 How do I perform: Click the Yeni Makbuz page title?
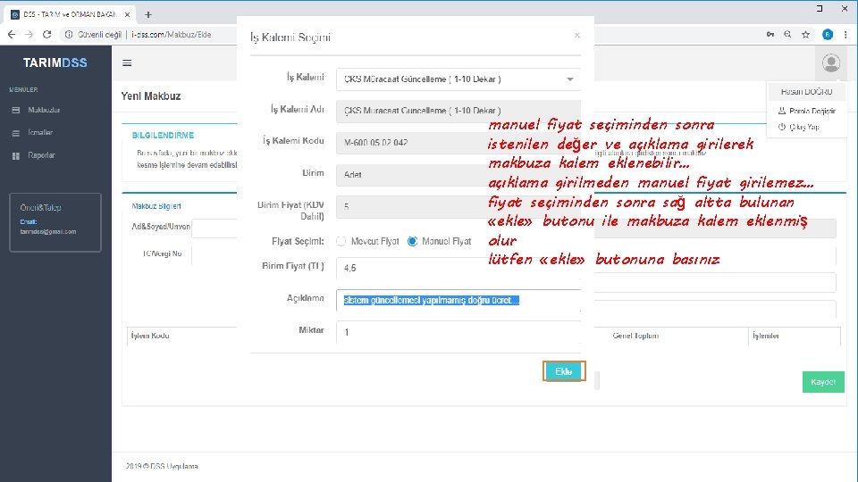pos(150,96)
